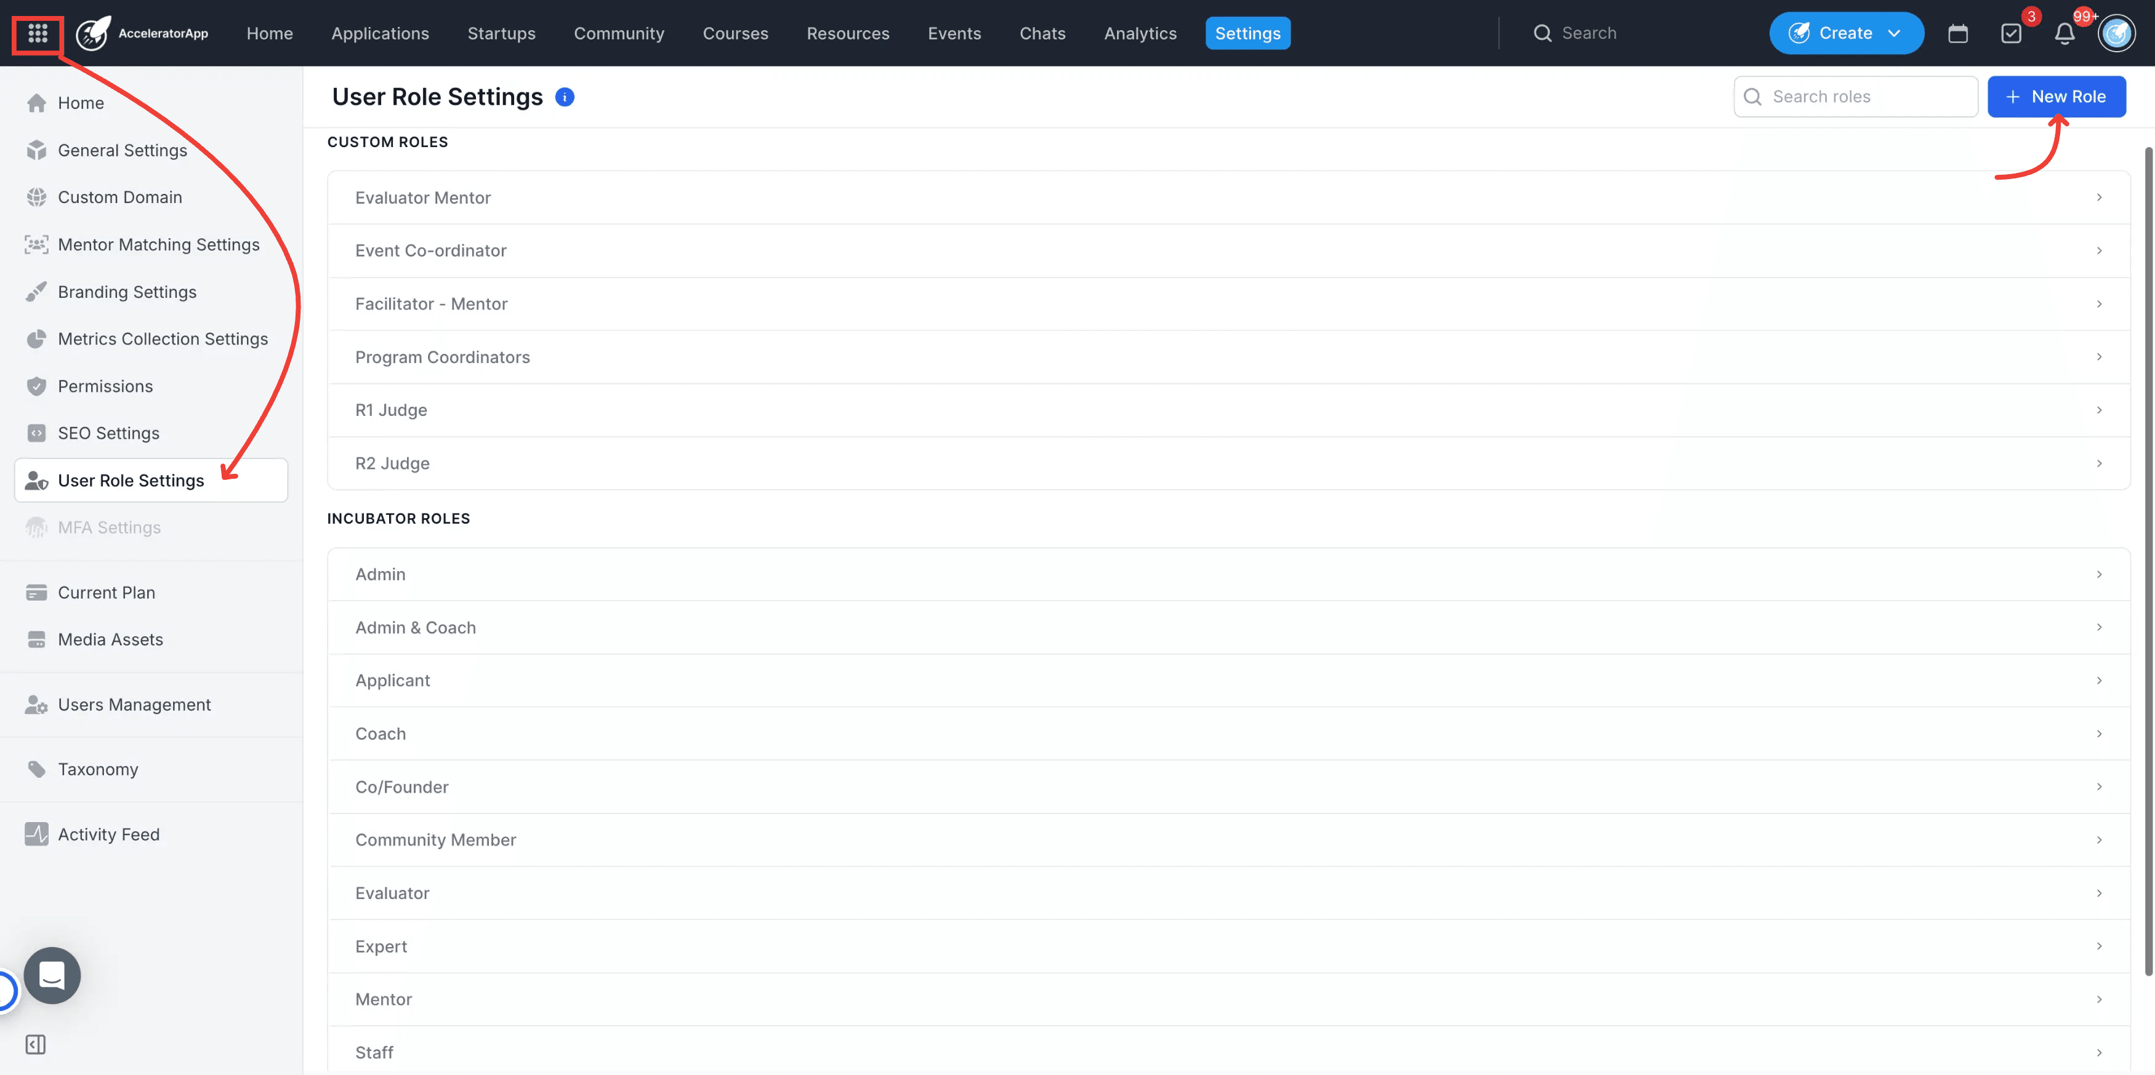This screenshot has height=1075, width=2155.
Task: Click the vertical scrollbar on the right
Action: (2148, 560)
